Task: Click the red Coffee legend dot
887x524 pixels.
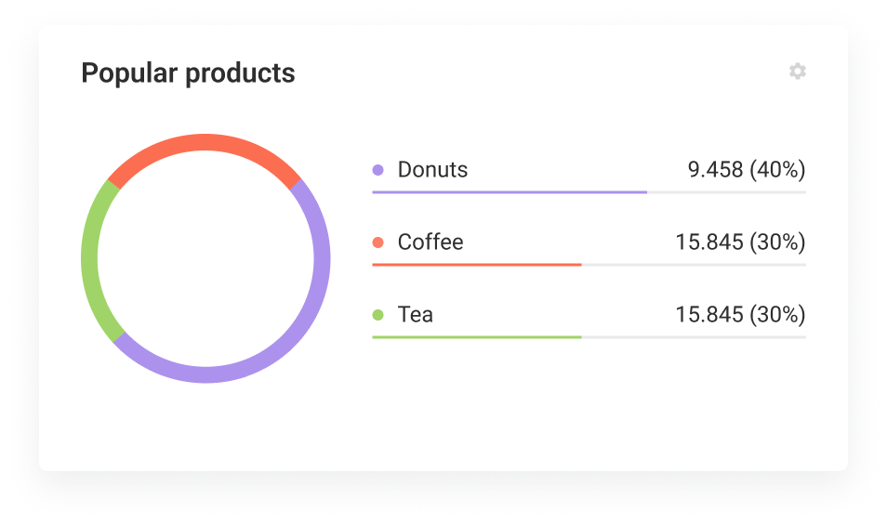Action: 377,242
